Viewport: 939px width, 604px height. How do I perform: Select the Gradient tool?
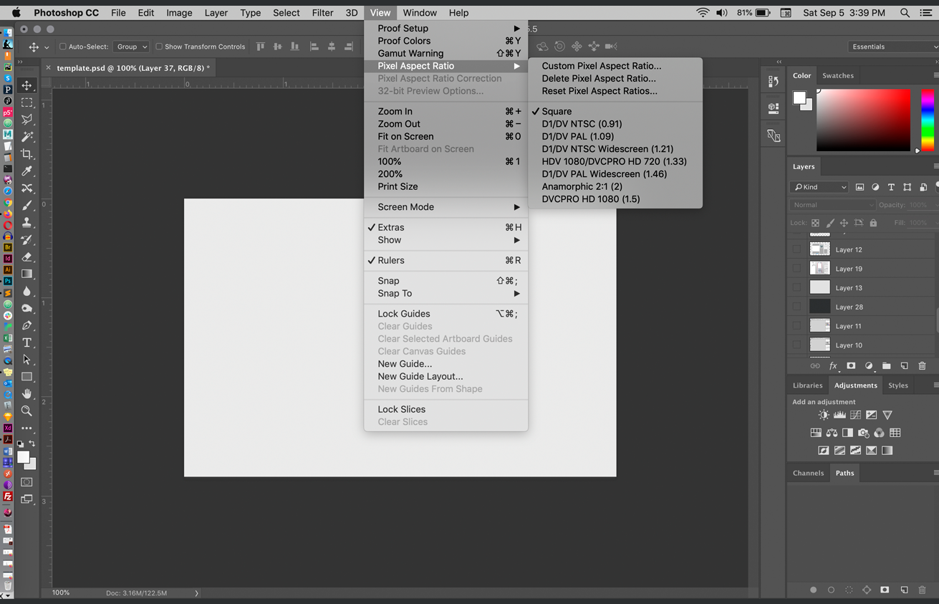click(x=27, y=274)
